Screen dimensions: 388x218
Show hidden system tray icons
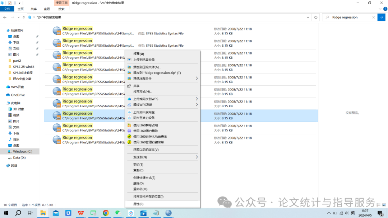click(329, 213)
